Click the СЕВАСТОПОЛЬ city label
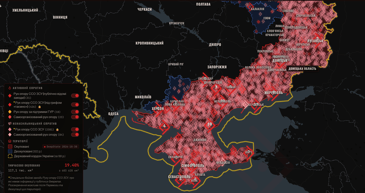365x193 pixels. [x=179, y=177]
